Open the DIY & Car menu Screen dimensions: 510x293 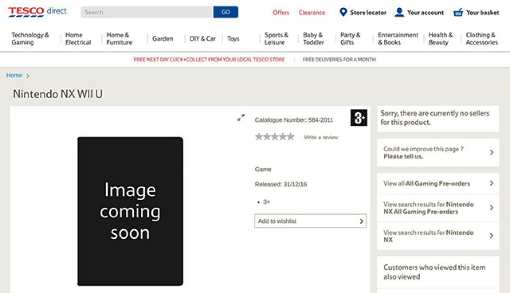203,38
